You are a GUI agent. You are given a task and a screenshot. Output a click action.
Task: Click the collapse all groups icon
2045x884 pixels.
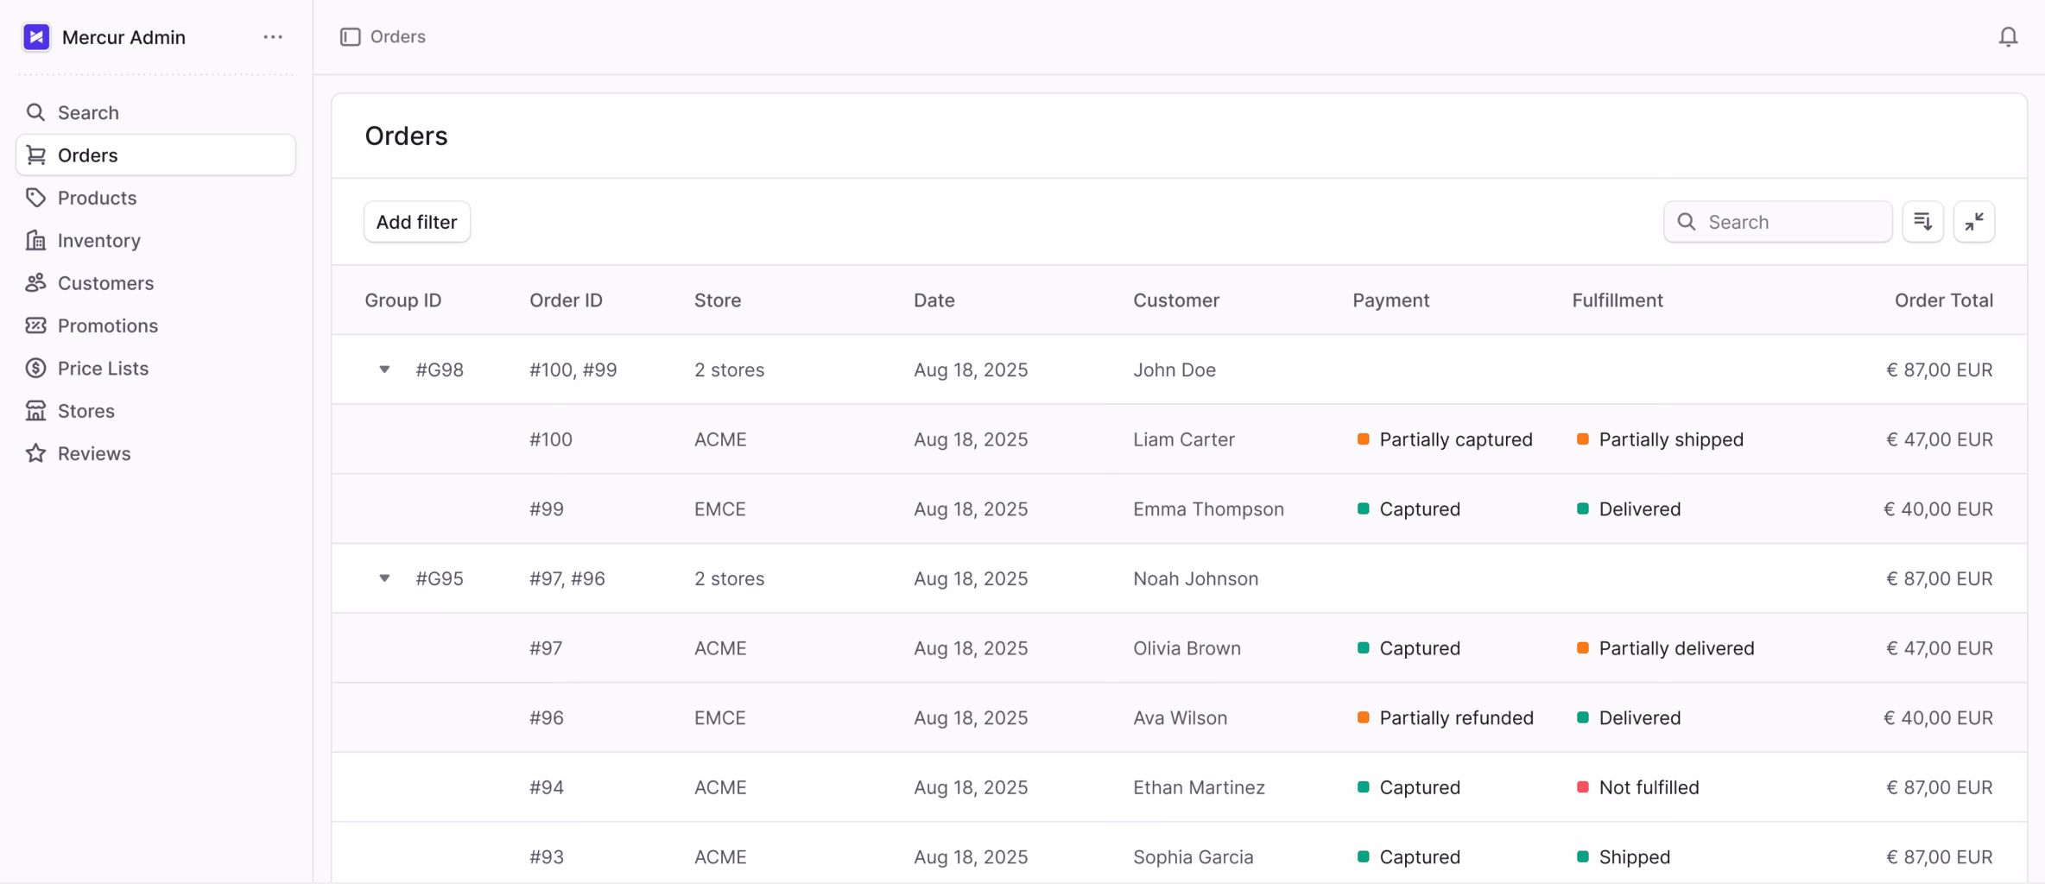[1974, 222]
